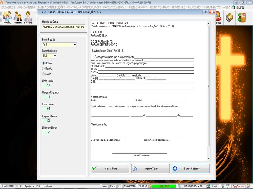Select the Normal font style radio
Viewport: 253px width, 189px height.
coord(43,63)
